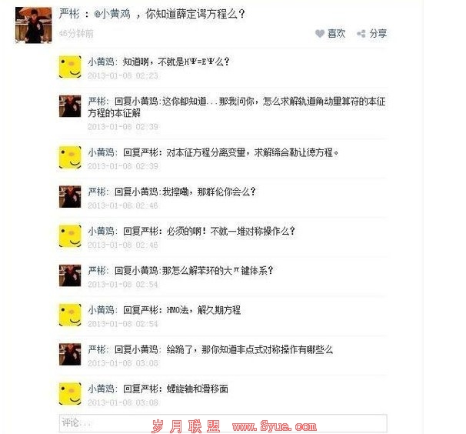Click the share icon next to 分享
Viewport: 466px width, 434px height.
click(x=361, y=34)
